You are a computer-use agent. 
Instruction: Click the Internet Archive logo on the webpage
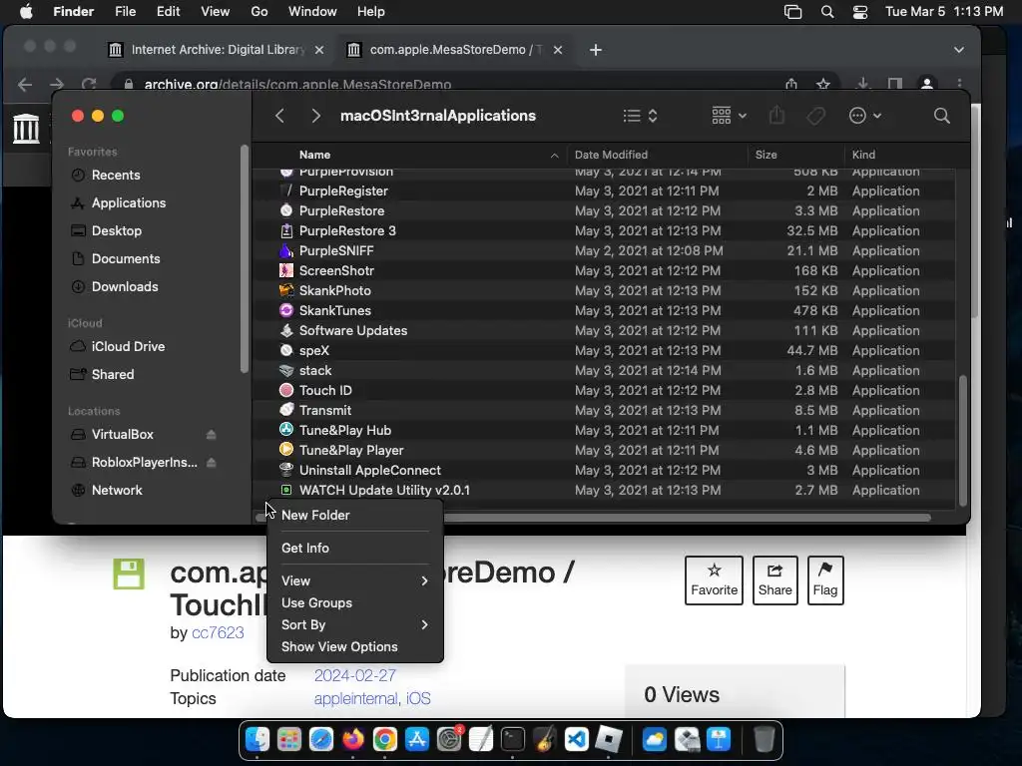(x=26, y=128)
